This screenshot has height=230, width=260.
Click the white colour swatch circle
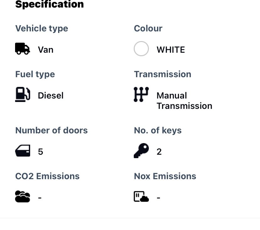click(141, 49)
